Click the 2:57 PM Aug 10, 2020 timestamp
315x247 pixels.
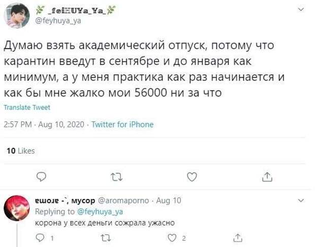coord(44,125)
